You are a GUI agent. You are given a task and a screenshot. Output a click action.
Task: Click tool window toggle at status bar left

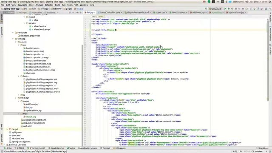click(x=2, y=151)
